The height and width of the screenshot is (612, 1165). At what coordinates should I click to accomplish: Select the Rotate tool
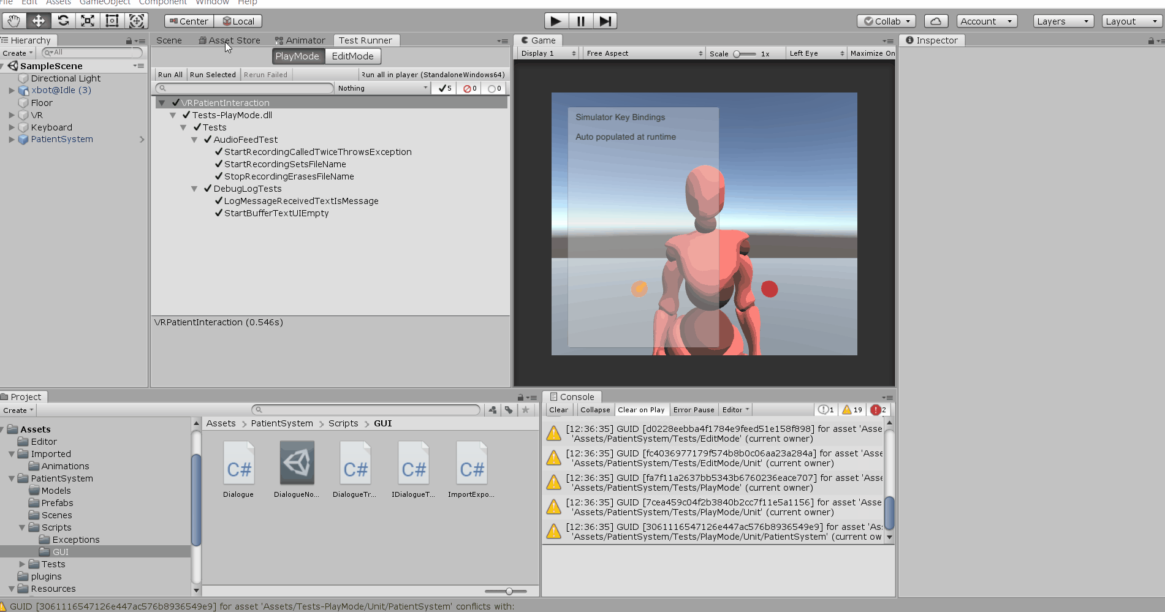tap(63, 21)
